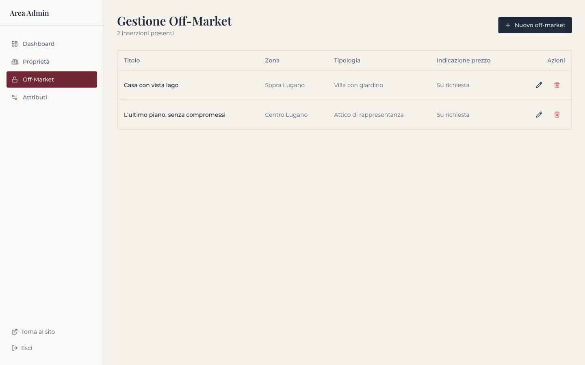Click the Indicazione prezzo column header
585x365 pixels.
coord(464,60)
